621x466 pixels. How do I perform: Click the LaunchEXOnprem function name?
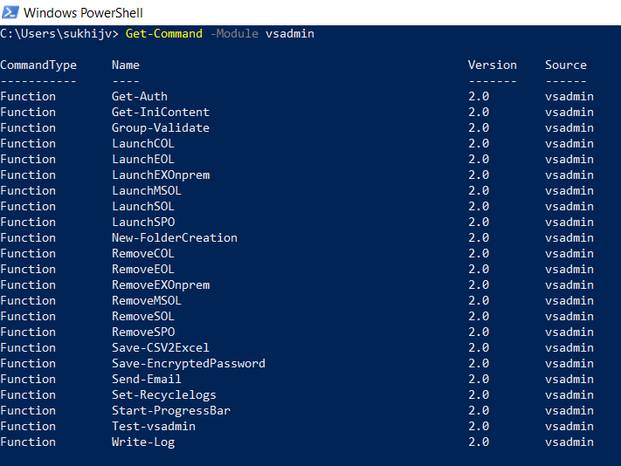pyautogui.click(x=161, y=175)
